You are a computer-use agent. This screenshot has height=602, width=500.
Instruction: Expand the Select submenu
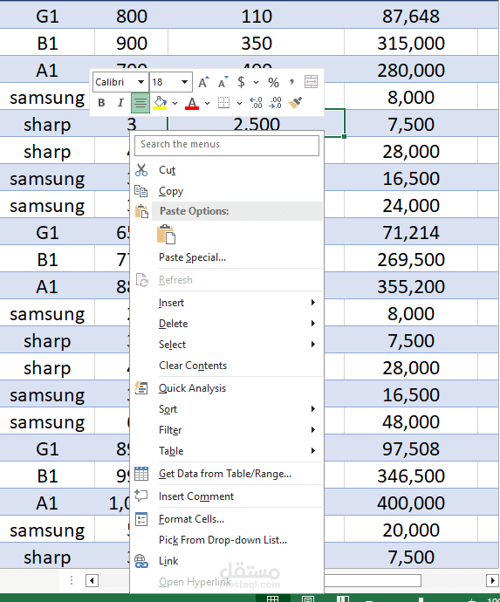[227, 345]
